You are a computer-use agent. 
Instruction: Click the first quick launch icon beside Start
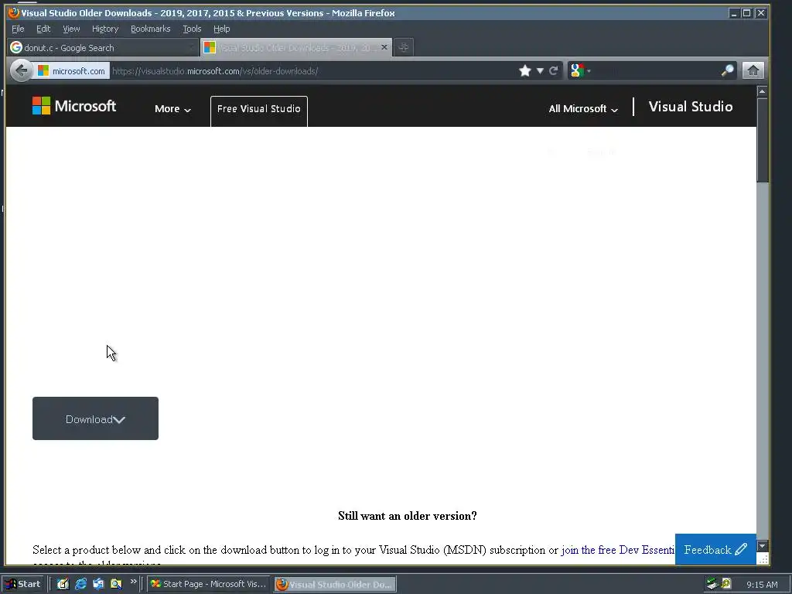[x=63, y=584]
